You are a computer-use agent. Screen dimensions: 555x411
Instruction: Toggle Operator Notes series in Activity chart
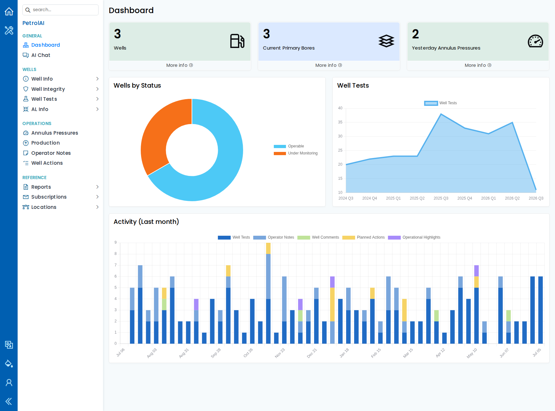coord(274,237)
